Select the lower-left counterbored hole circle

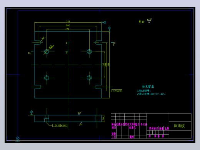tap(47, 78)
